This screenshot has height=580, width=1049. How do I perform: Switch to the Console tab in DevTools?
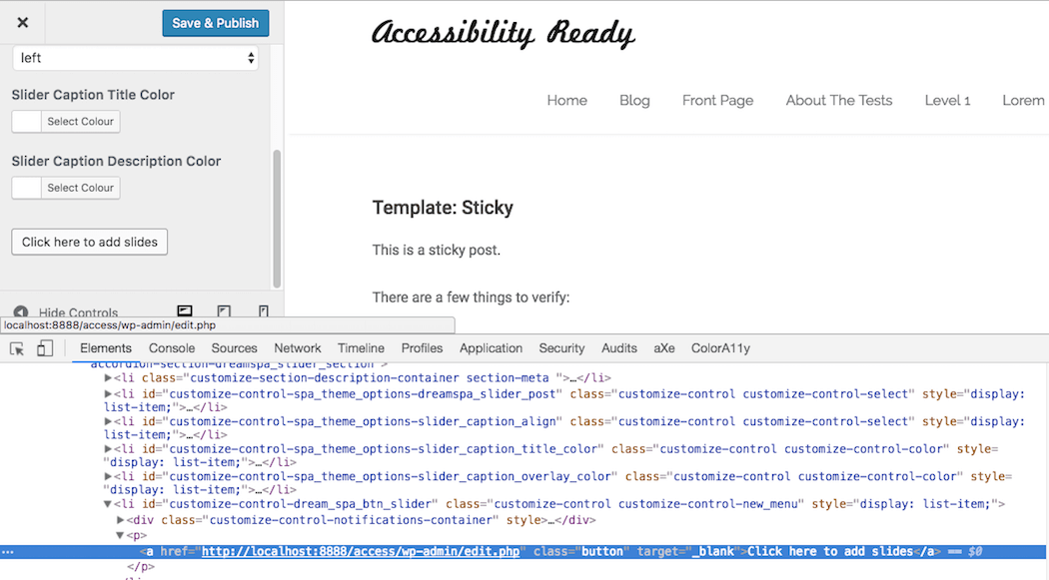tap(172, 348)
